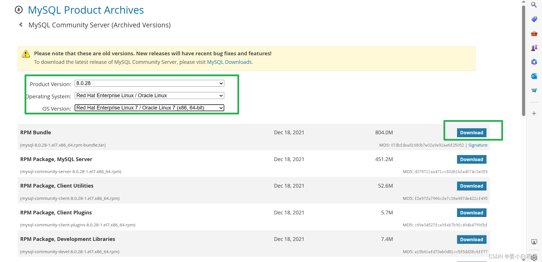542x262 pixels.
Task: Click the 52.6M size of Client Utilities
Action: tap(385, 186)
